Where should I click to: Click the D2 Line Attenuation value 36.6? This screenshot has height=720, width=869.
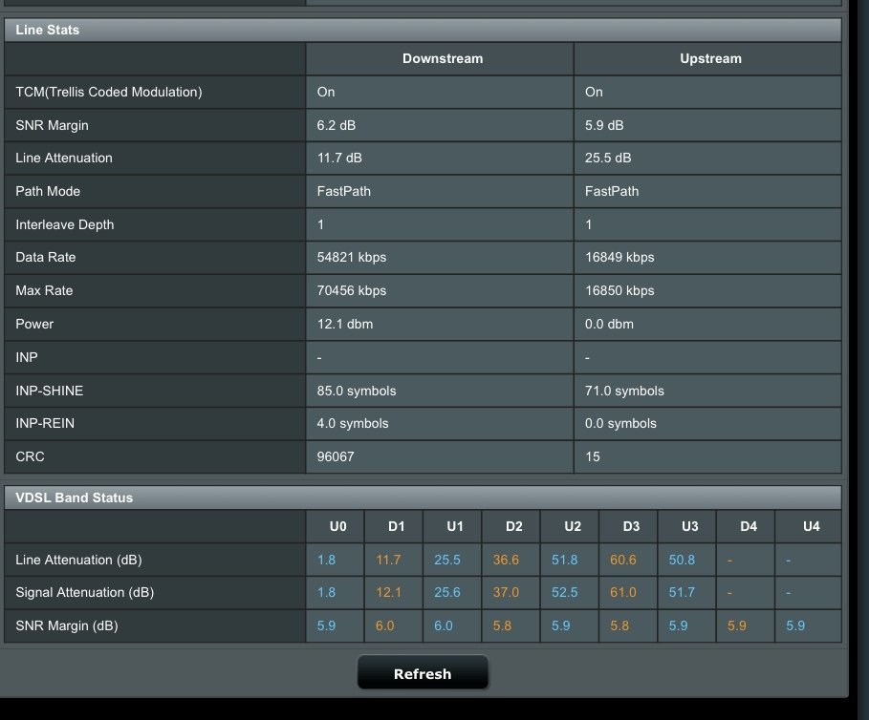point(506,560)
